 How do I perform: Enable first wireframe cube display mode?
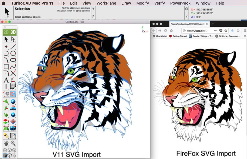click(x=5, y=150)
